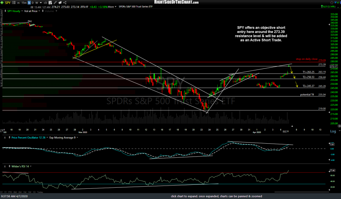Screen dimensions: 341x199
Task: Toggle the Log price scale
Action: [333, 131]
